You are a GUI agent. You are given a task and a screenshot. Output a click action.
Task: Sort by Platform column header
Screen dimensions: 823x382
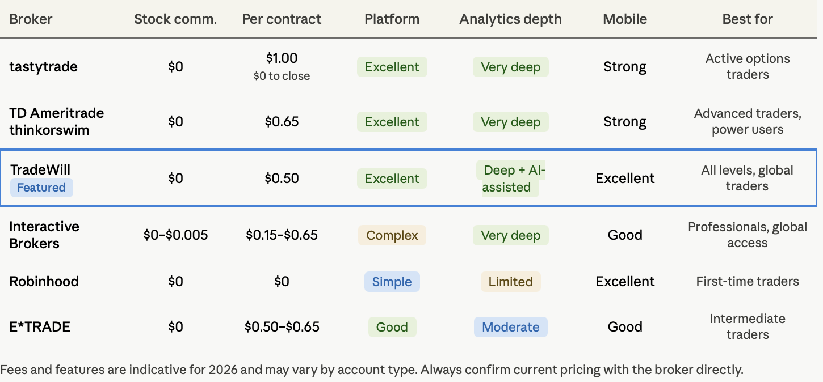392,19
